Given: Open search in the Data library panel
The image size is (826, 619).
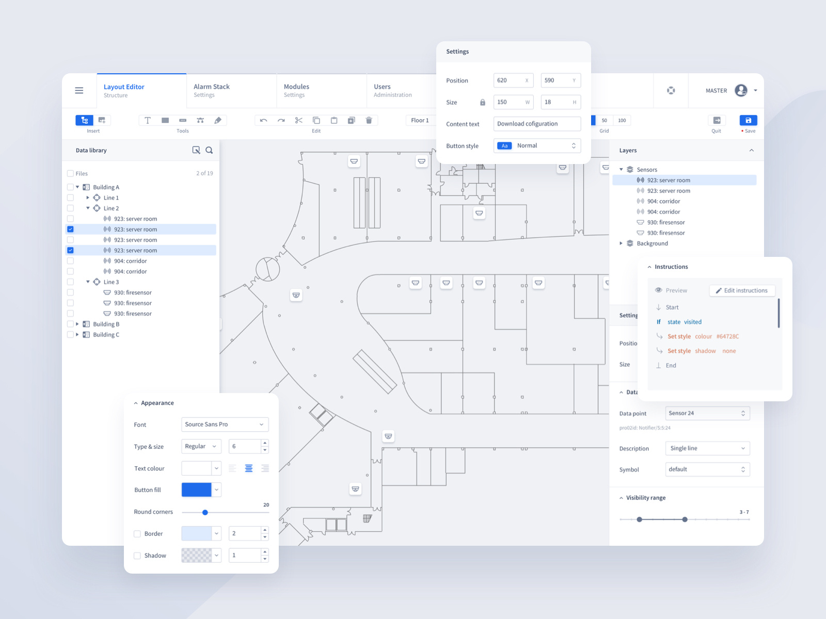Looking at the screenshot, I should pos(209,150).
